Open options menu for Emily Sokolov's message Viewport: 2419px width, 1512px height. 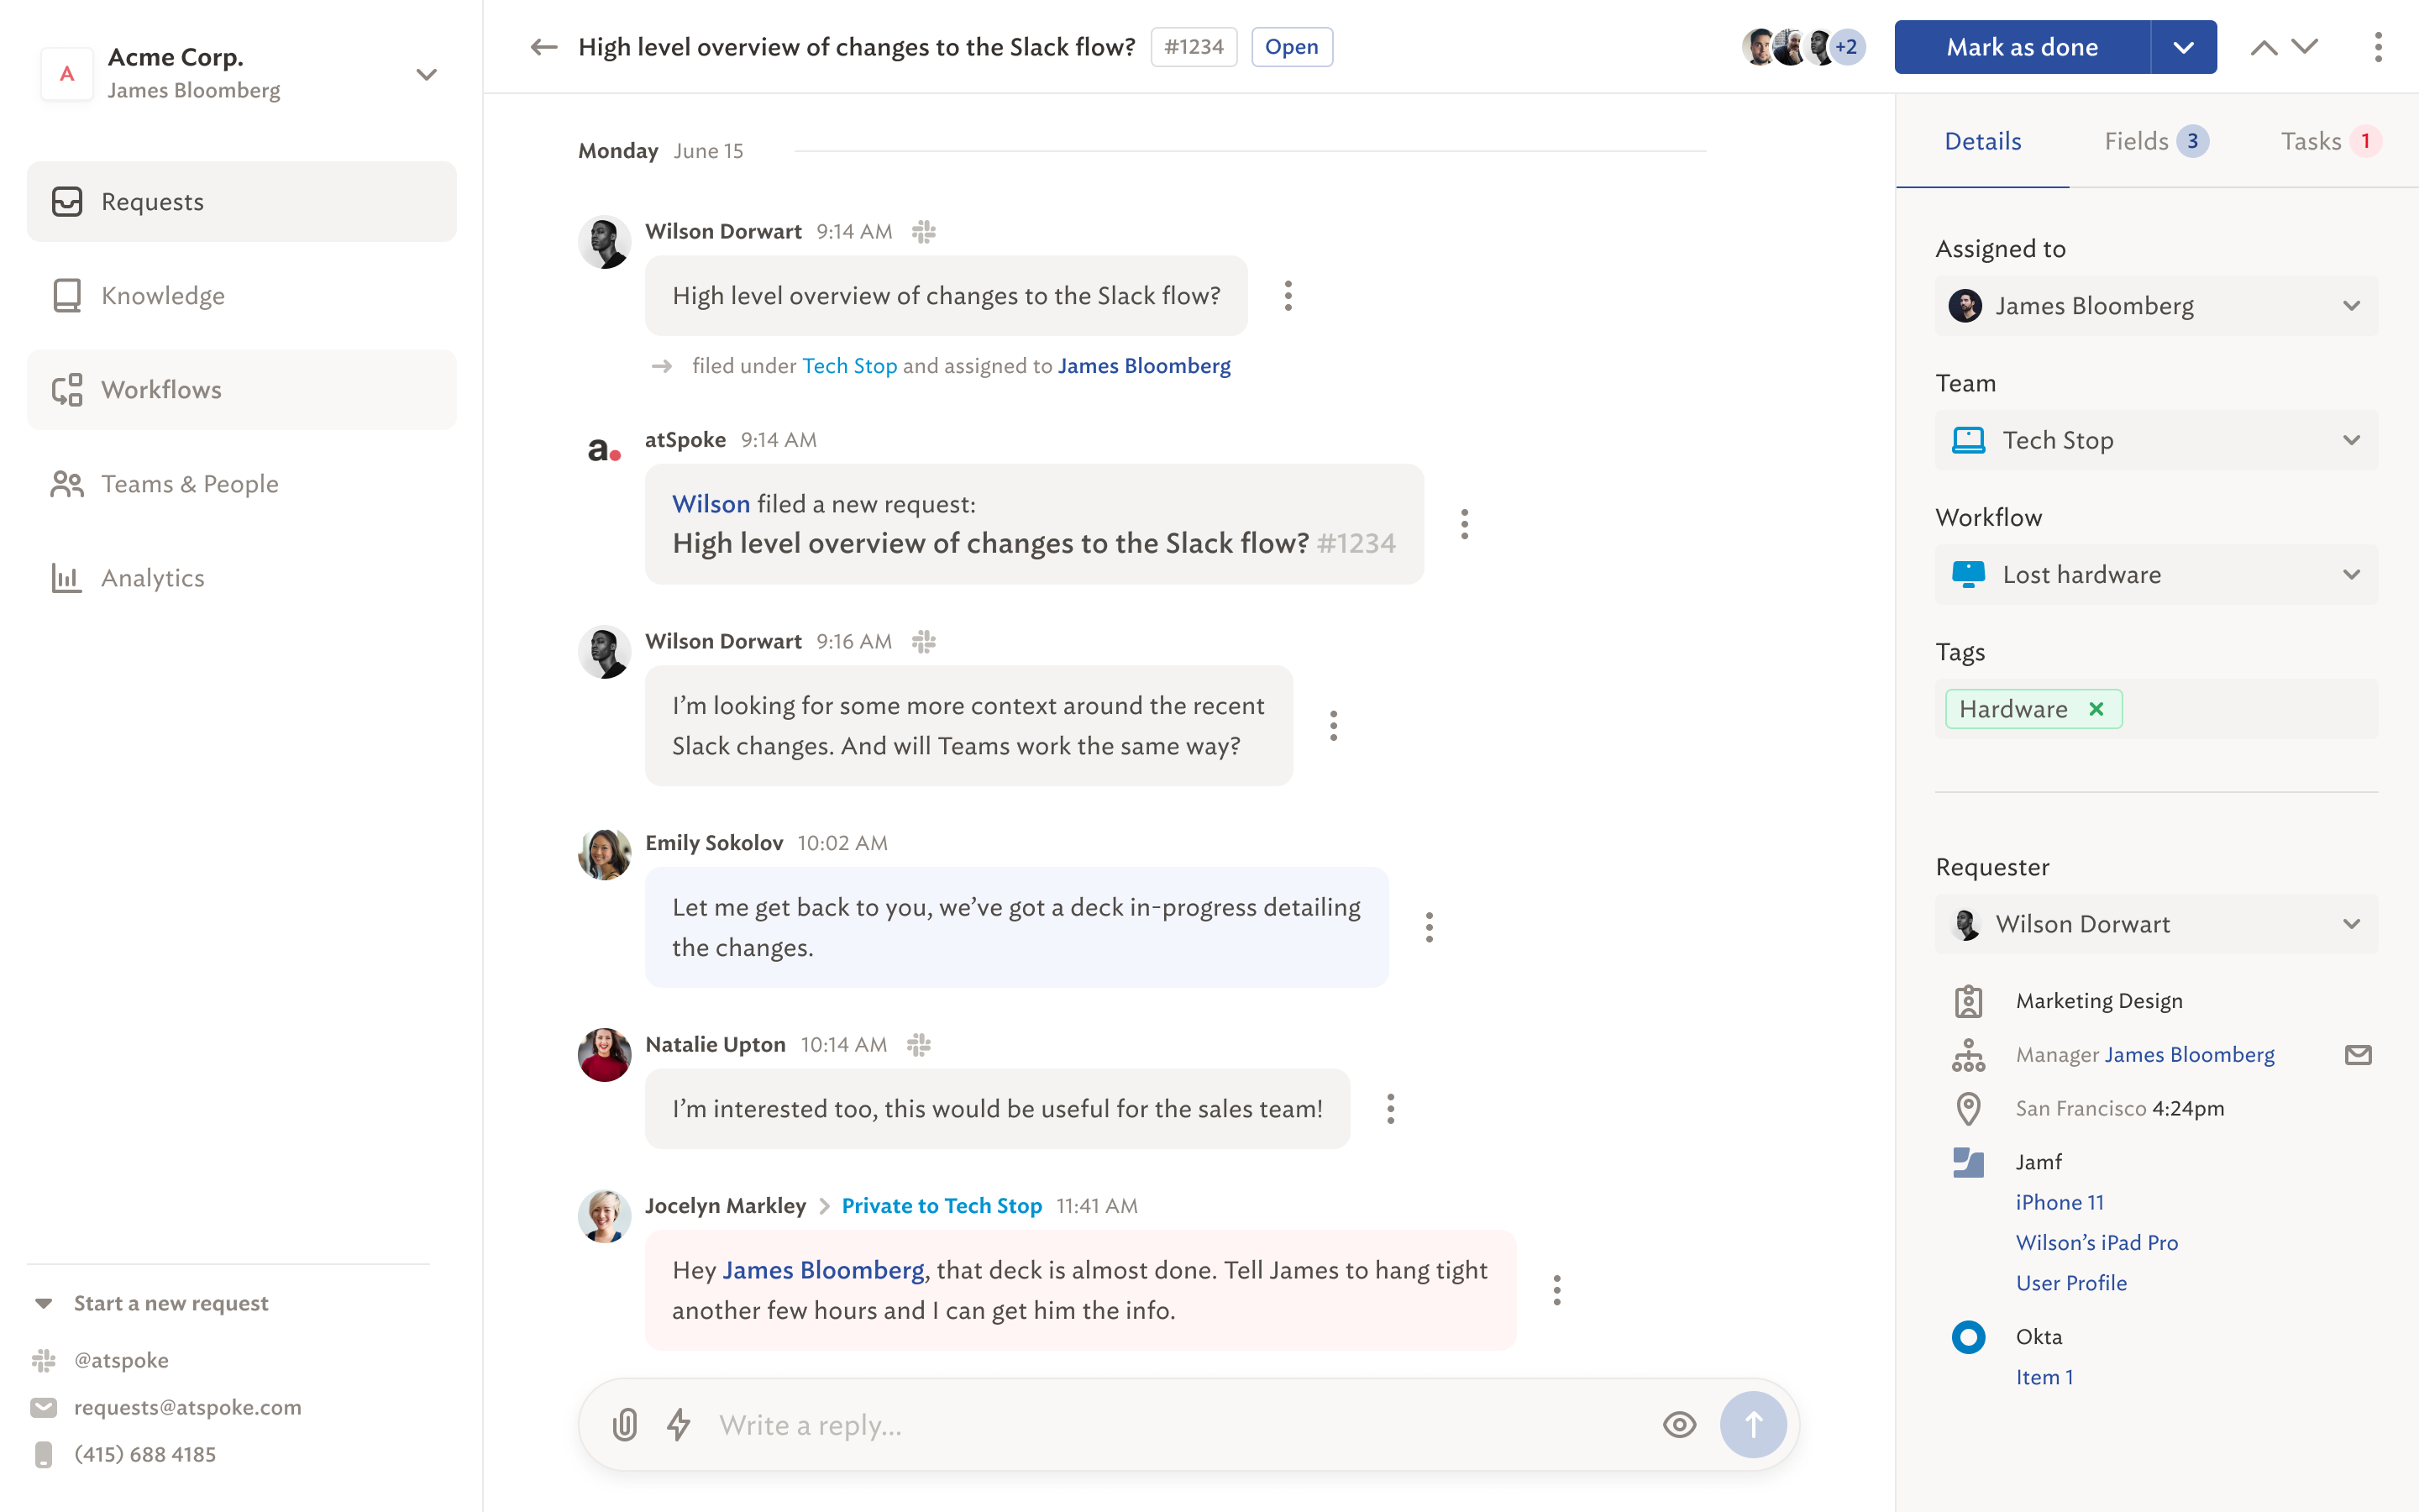point(1430,927)
